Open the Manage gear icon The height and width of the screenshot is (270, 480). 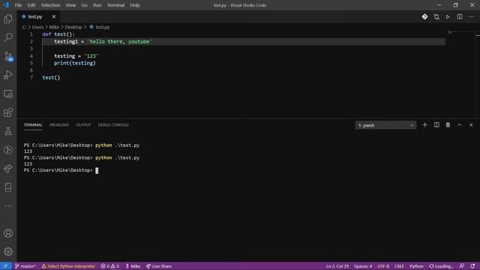click(x=8, y=252)
